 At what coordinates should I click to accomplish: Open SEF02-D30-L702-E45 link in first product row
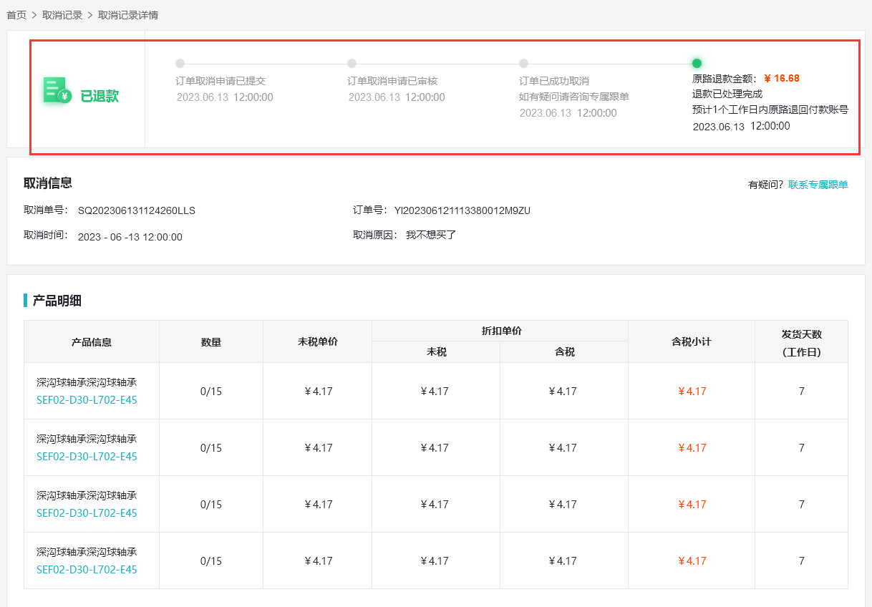[87, 400]
